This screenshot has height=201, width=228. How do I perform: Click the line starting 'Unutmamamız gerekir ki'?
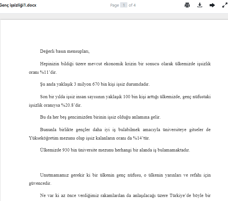point(125,175)
